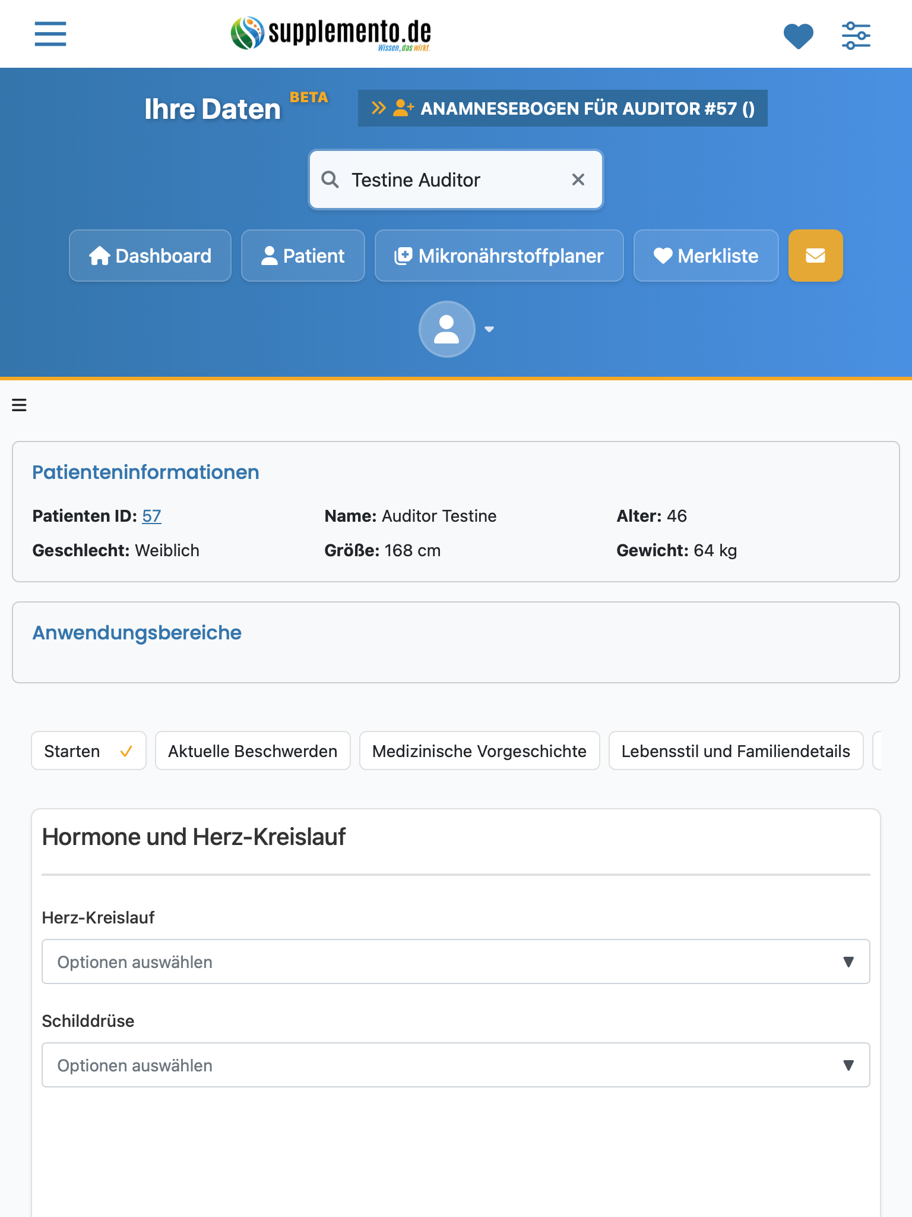This screenshot has height=1217, width=912.
Task: Open the main hamburger menu
Action: point(50,34)
